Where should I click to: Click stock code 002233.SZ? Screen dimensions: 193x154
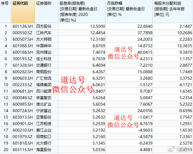22,85
